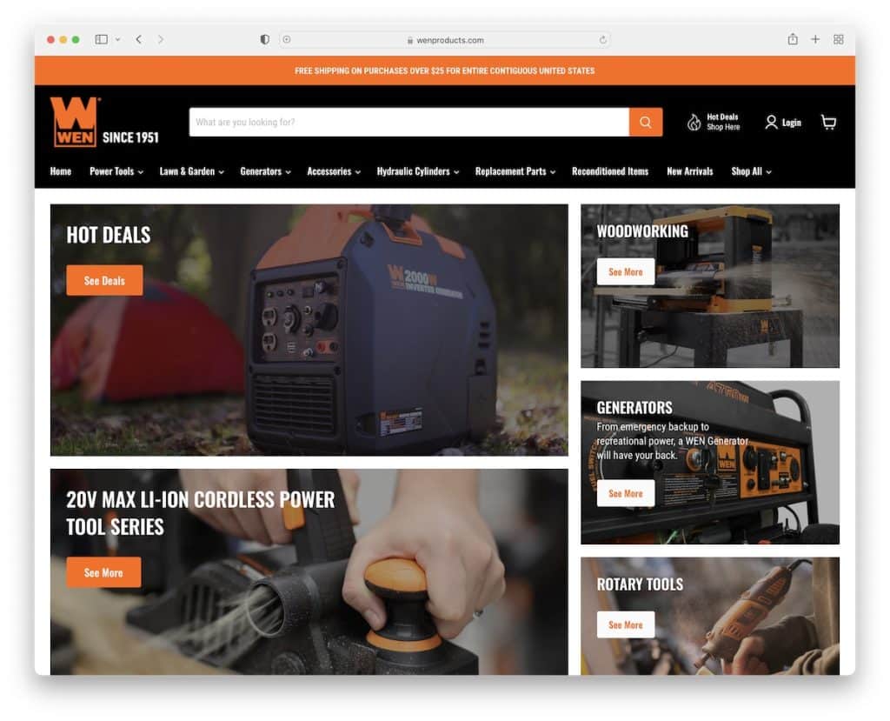This screenshot has width=890, height=721.
Task: Click the SINCE 1951 text
Action: click(x=130, y=137)
